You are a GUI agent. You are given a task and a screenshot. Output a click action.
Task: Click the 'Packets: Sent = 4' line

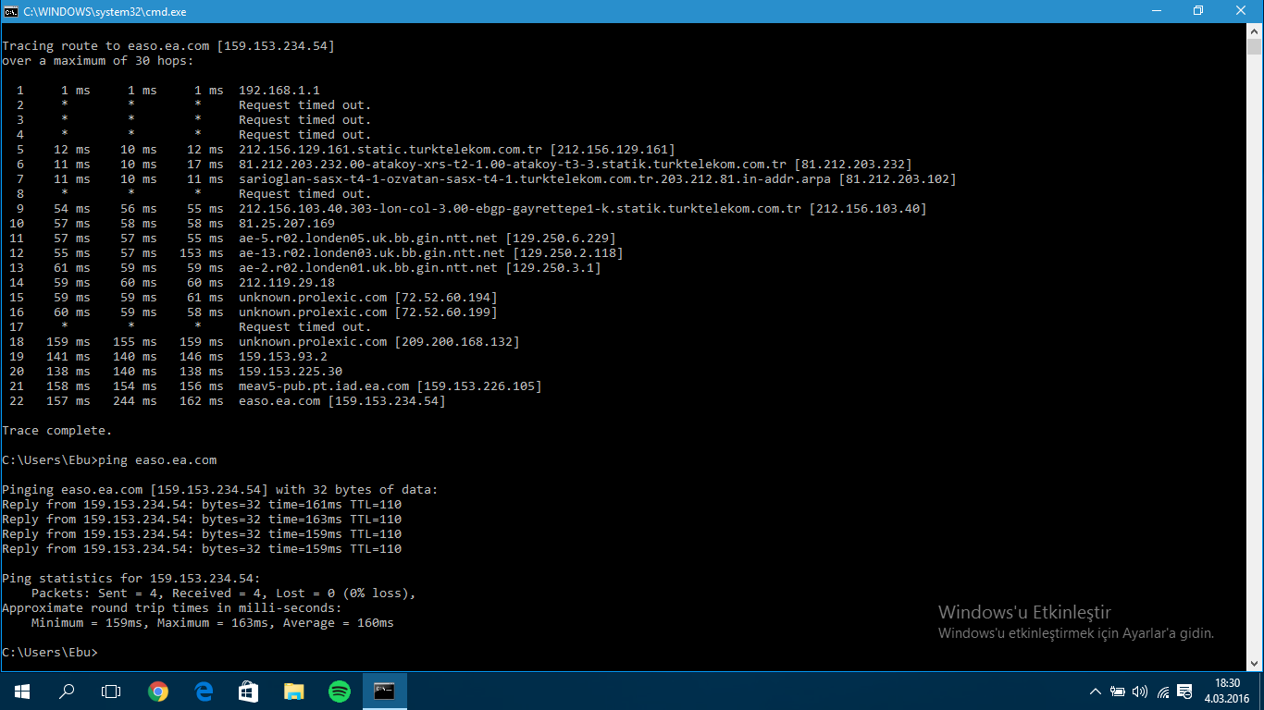(x=224, y=594)
